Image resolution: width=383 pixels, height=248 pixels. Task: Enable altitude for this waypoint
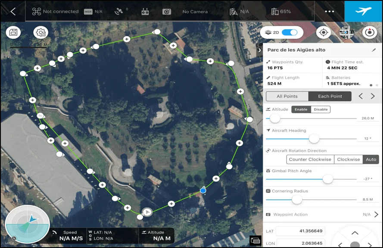tap(301, 109)
